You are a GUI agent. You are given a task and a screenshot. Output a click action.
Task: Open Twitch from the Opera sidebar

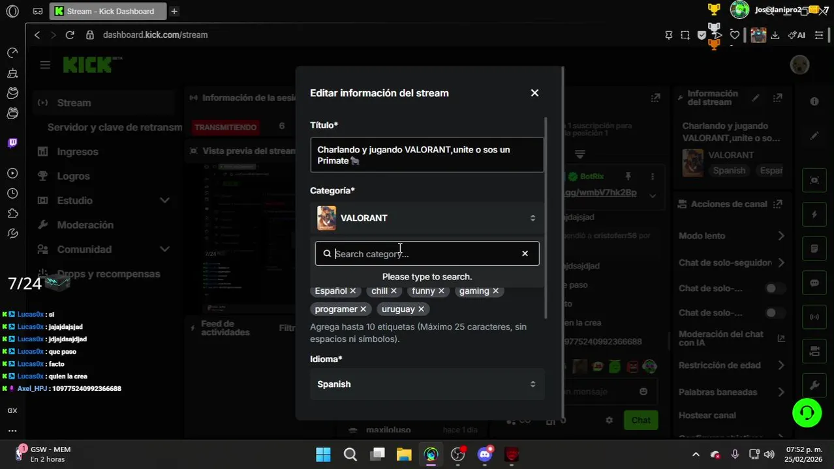[x=12, y=143]
